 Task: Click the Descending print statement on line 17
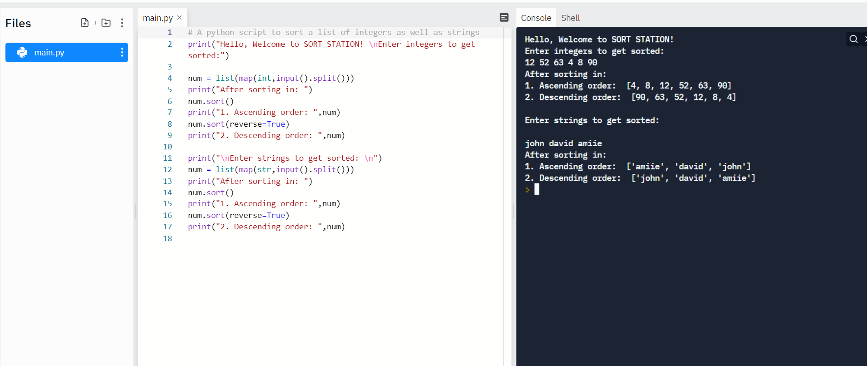coord(266,227)
